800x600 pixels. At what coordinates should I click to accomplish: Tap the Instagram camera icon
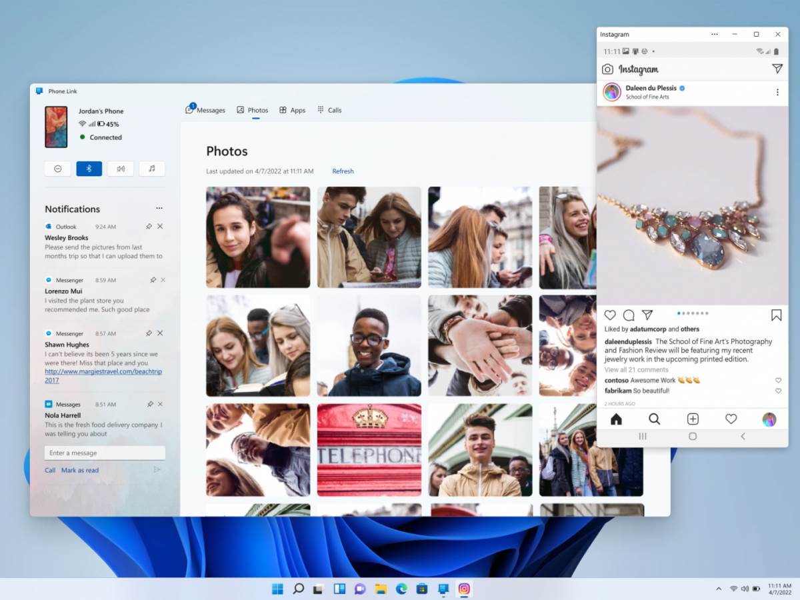click(x=607, y=69)
